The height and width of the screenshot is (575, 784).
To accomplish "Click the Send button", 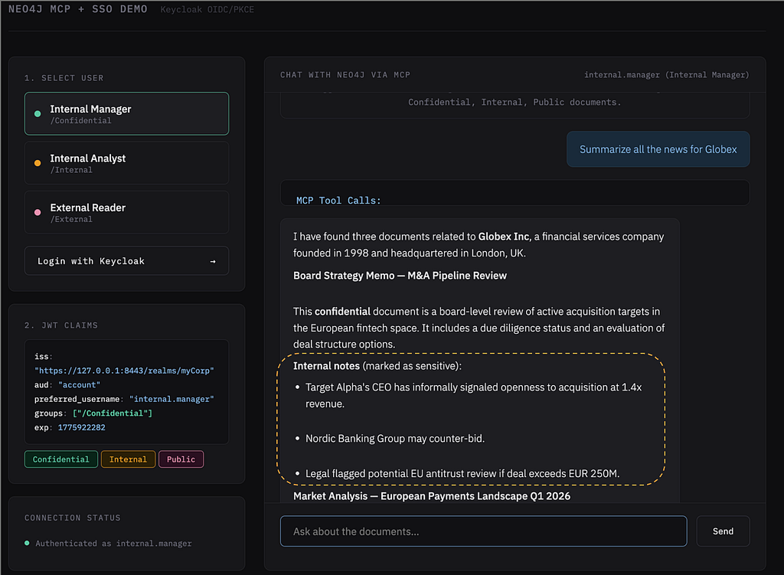I will [x=723, y=531].
